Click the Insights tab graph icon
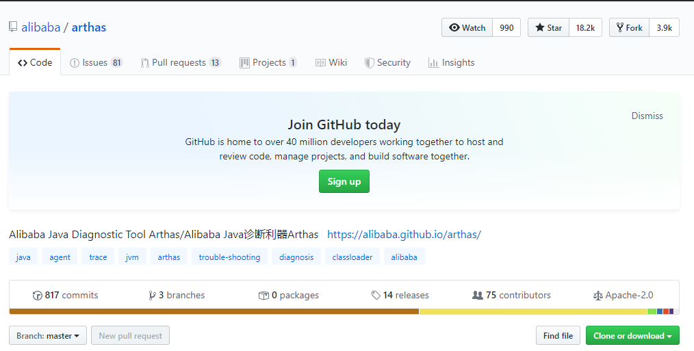 (433, 63)
